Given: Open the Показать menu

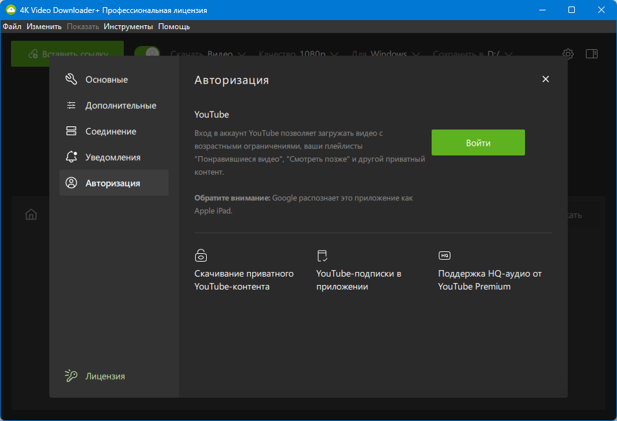Looking at the screenshot, I should point(83,27).
